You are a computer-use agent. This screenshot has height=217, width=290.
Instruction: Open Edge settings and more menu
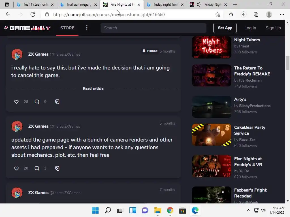pos(282,14)
